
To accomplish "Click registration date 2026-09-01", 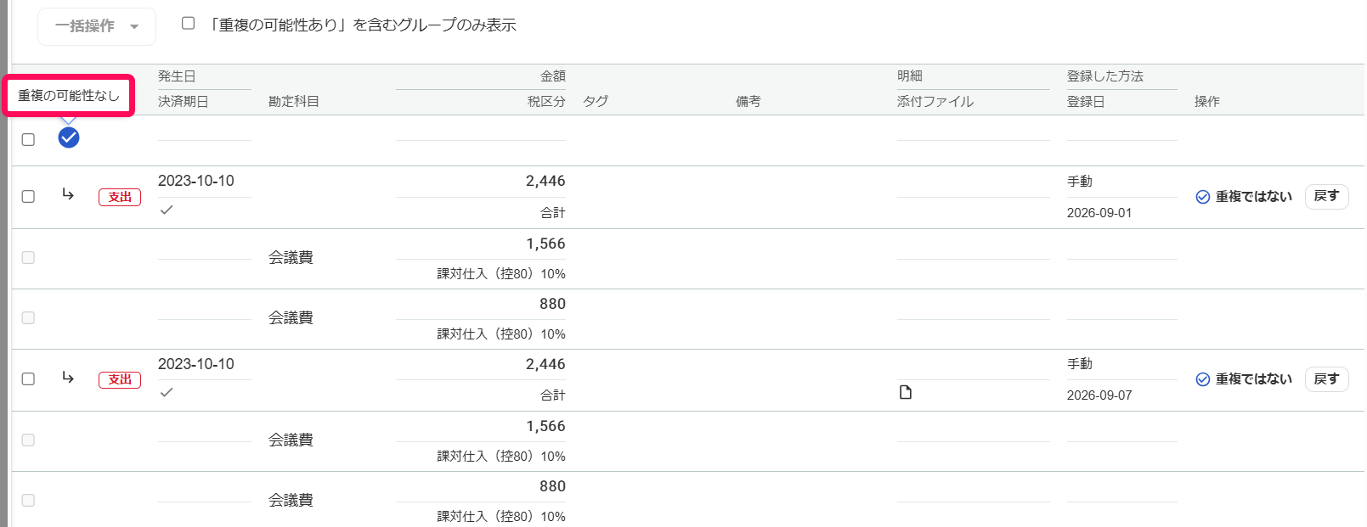I will (1099, 213).
